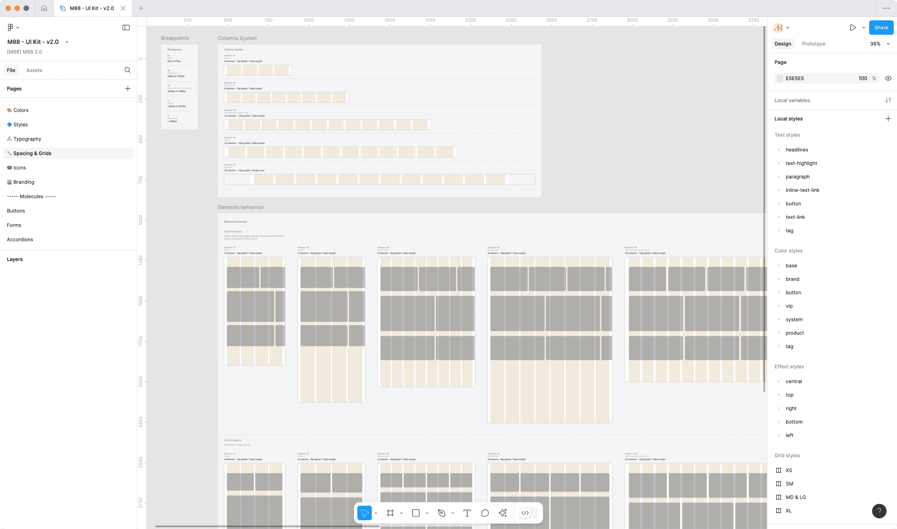Open the Actions search icon in the toolbar
Viewport: 897px width, 529px height.
(x=503, y=513)
